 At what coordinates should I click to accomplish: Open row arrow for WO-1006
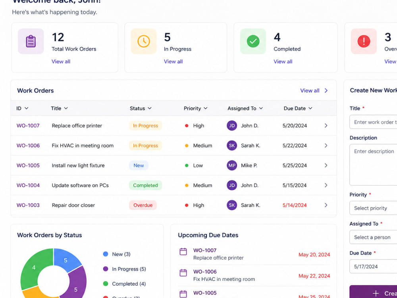(326, 145)
